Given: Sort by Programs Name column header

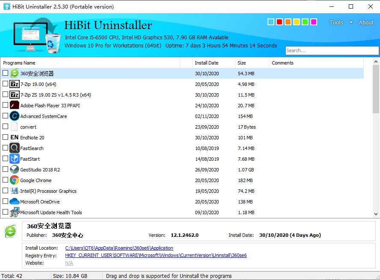Looking at the screenshot, I should point(90,63).
